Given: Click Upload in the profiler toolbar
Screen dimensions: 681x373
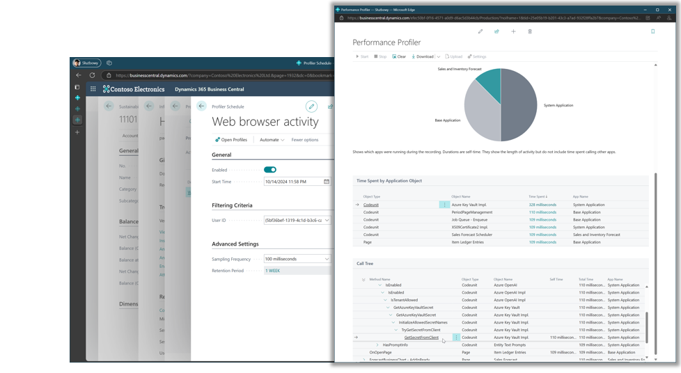Looking at the screenshot, I should click(454, 56).
